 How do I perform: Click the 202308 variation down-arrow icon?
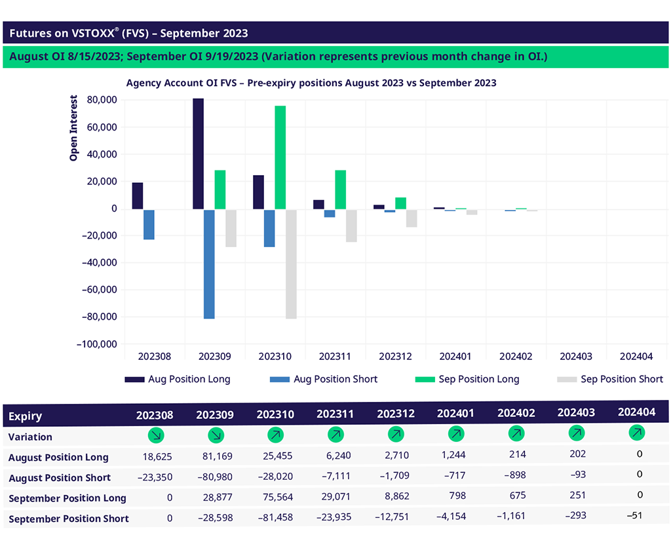point(156,436)
